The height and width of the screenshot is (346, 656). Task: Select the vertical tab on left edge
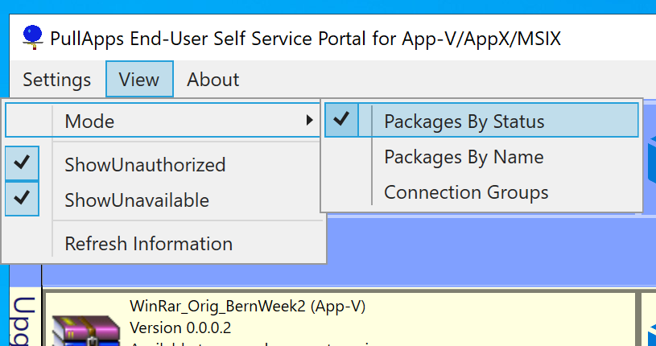[x=23, y=318]
